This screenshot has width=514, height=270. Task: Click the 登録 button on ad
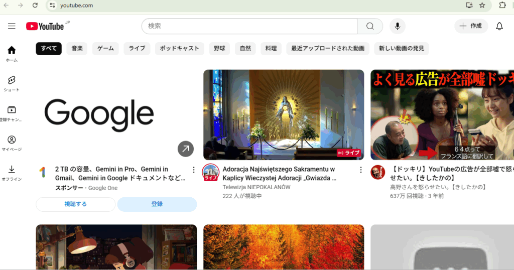click(157, 204)
